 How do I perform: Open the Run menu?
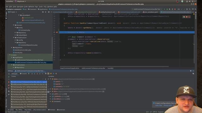[x=37, y=7]
